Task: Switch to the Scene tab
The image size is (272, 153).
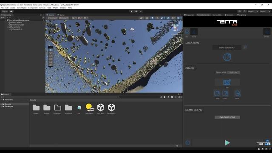Action: coord(50,15)
